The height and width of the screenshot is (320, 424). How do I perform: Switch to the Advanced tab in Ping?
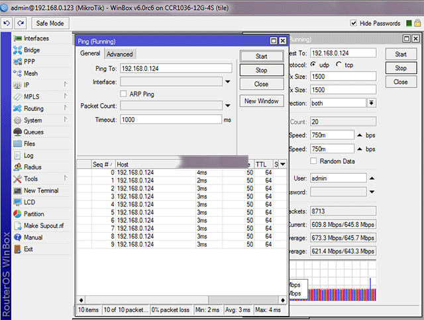click(119, 54)
